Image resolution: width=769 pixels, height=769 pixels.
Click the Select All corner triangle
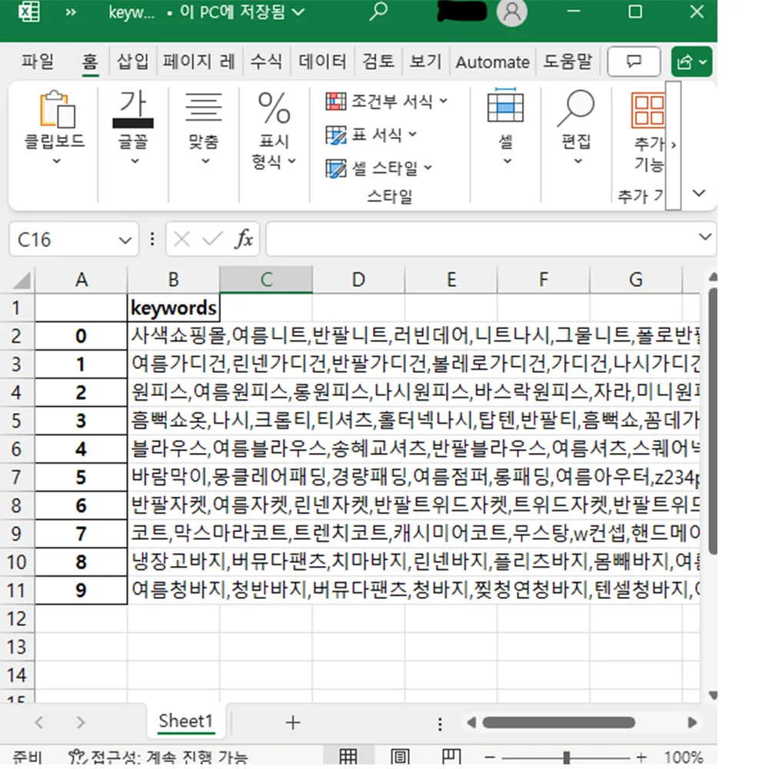click(x=22, y=280)
